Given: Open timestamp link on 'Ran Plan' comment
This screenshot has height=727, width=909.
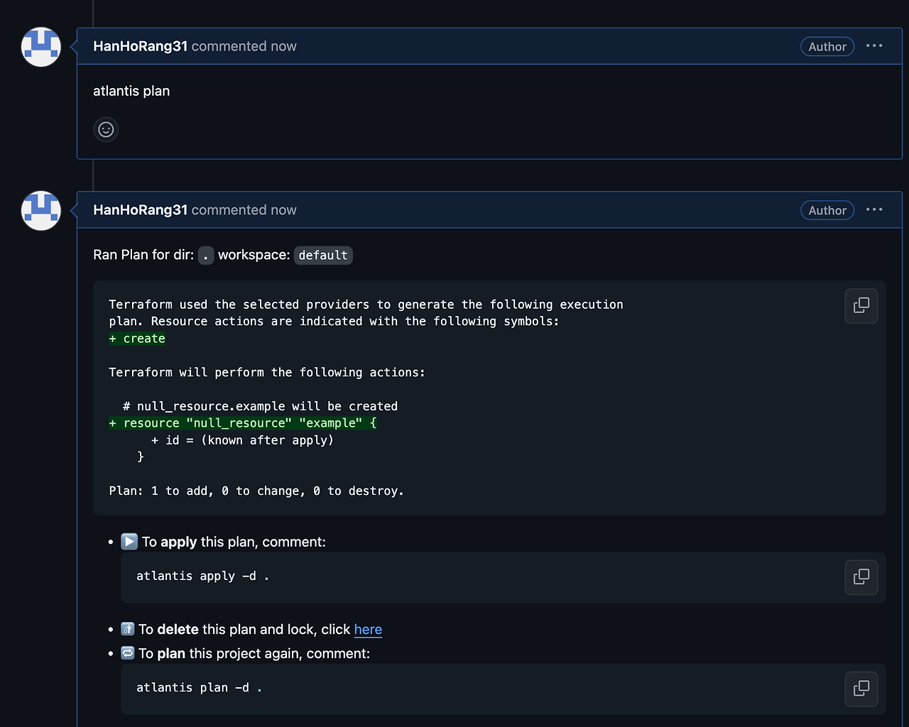Looking at the screenshot, I should point(283,210).
